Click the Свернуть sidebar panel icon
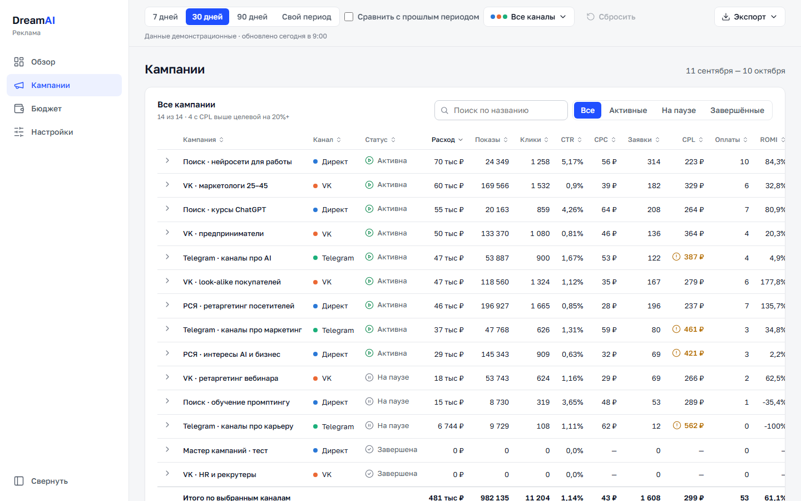The width and height of the screenshot is (801, 501). [x=19, y=481]
